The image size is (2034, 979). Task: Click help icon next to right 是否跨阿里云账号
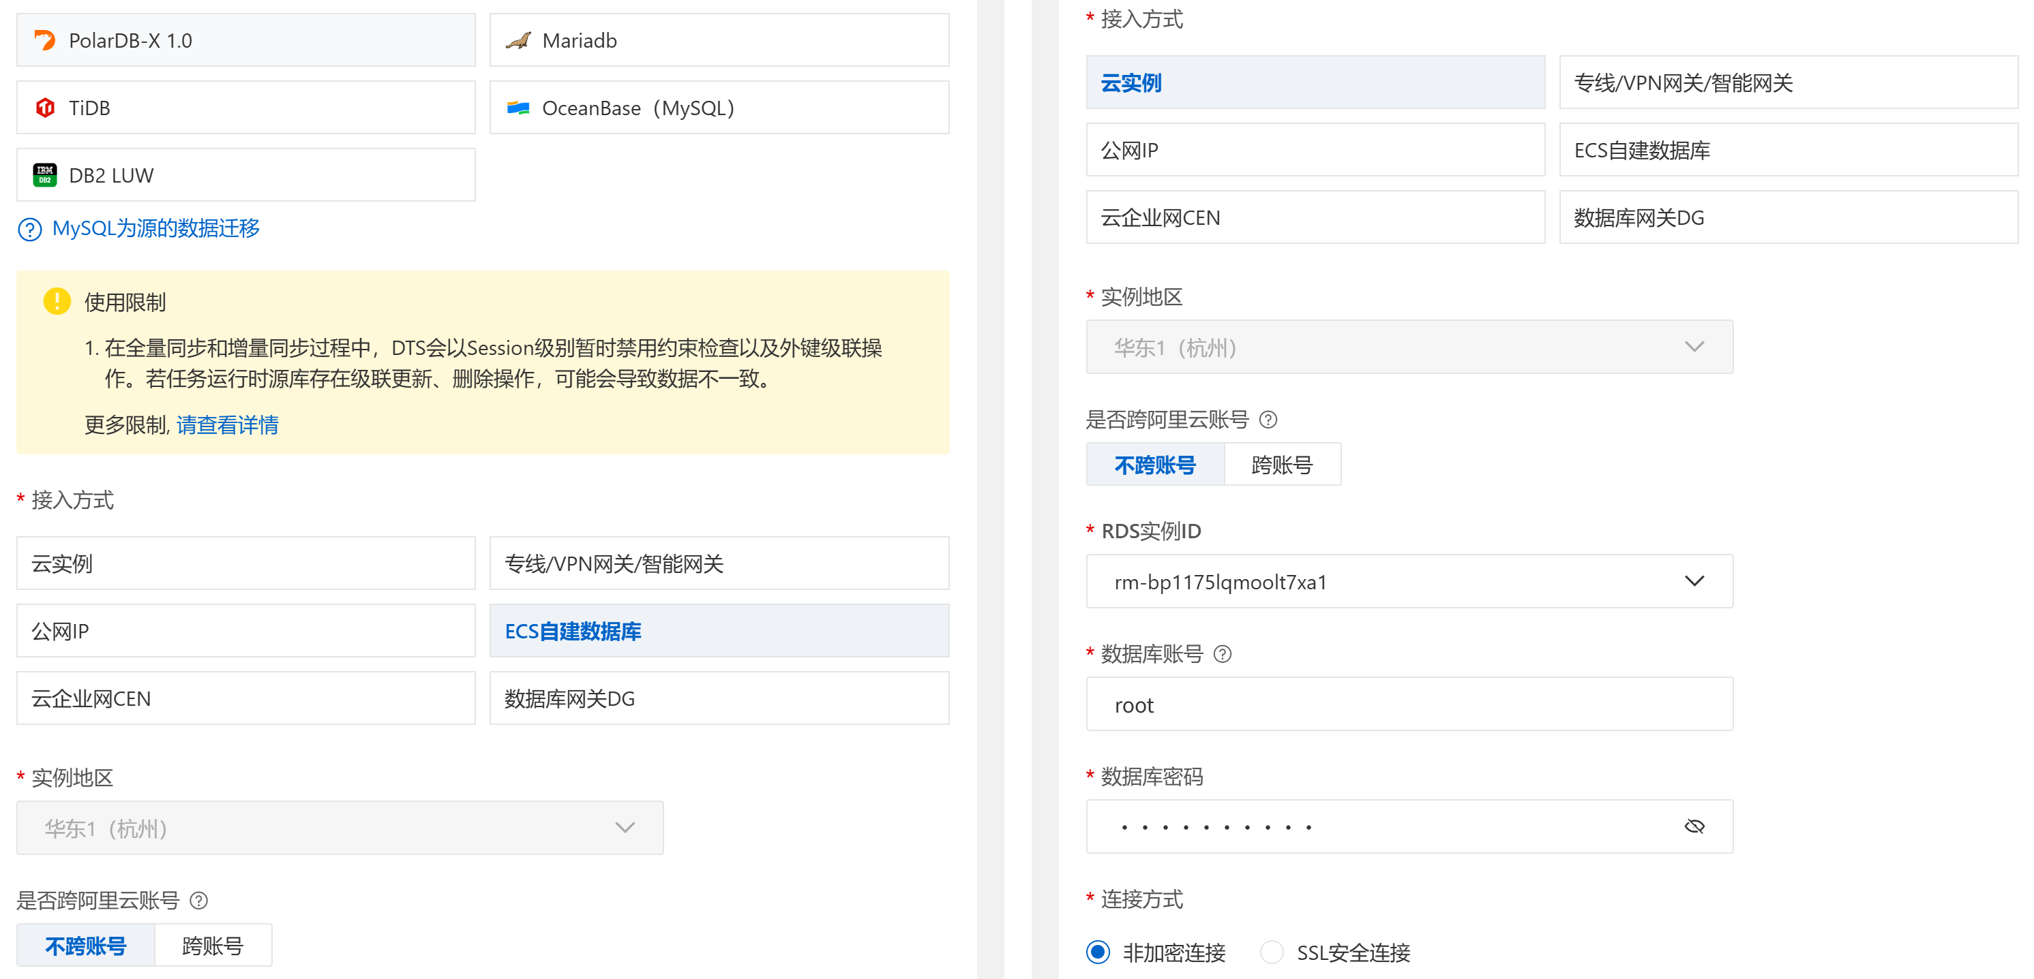1268,420
